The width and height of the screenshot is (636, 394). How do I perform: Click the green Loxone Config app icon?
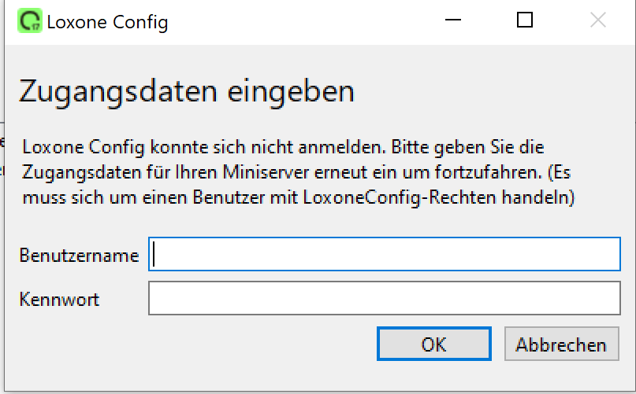pyautogui.click(x=30, y=21)
